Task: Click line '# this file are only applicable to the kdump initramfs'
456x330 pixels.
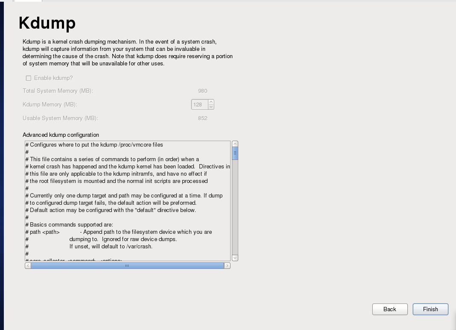Action: (116, 174)
